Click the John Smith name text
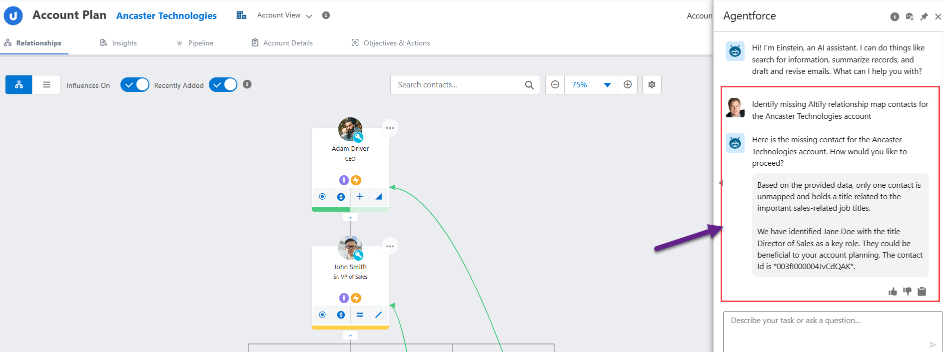 [350, 267]
